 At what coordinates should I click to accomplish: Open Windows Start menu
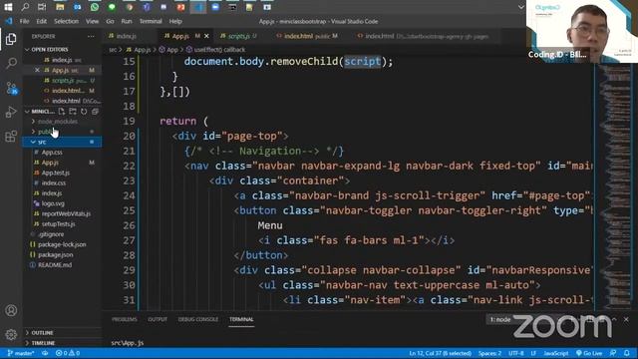click(x=8, y=7)
